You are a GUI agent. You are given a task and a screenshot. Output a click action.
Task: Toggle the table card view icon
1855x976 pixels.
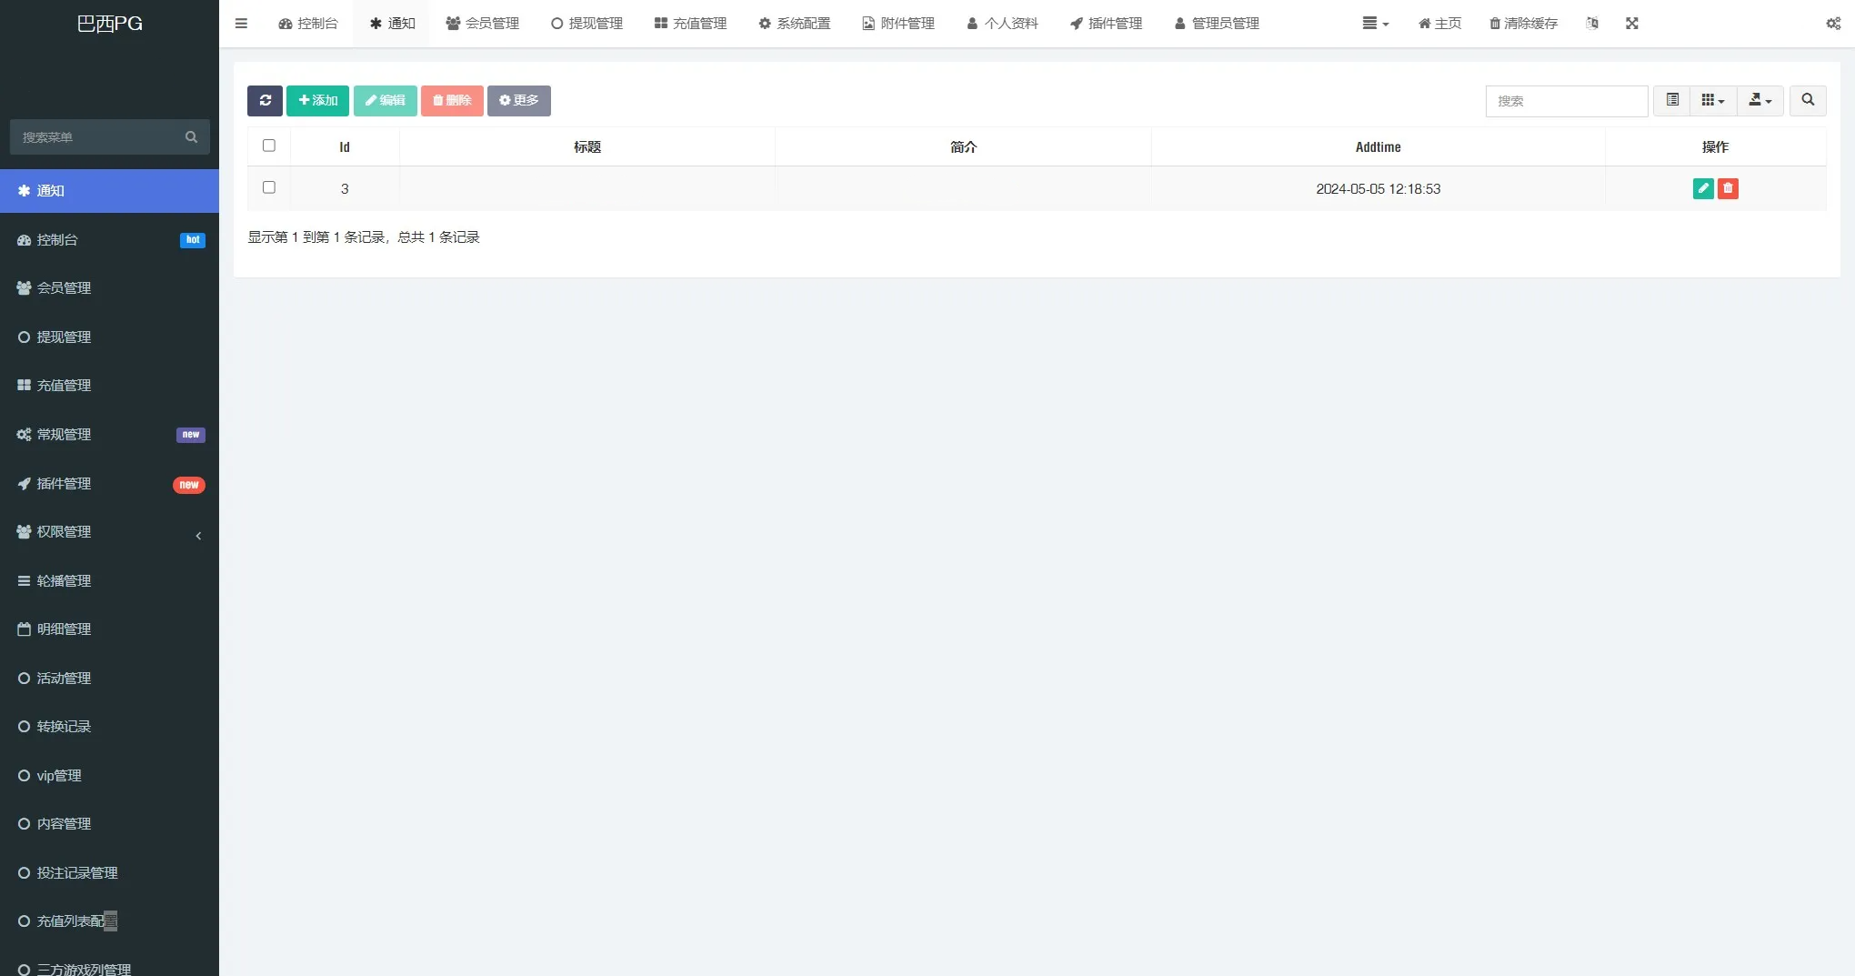point(1672,100)
